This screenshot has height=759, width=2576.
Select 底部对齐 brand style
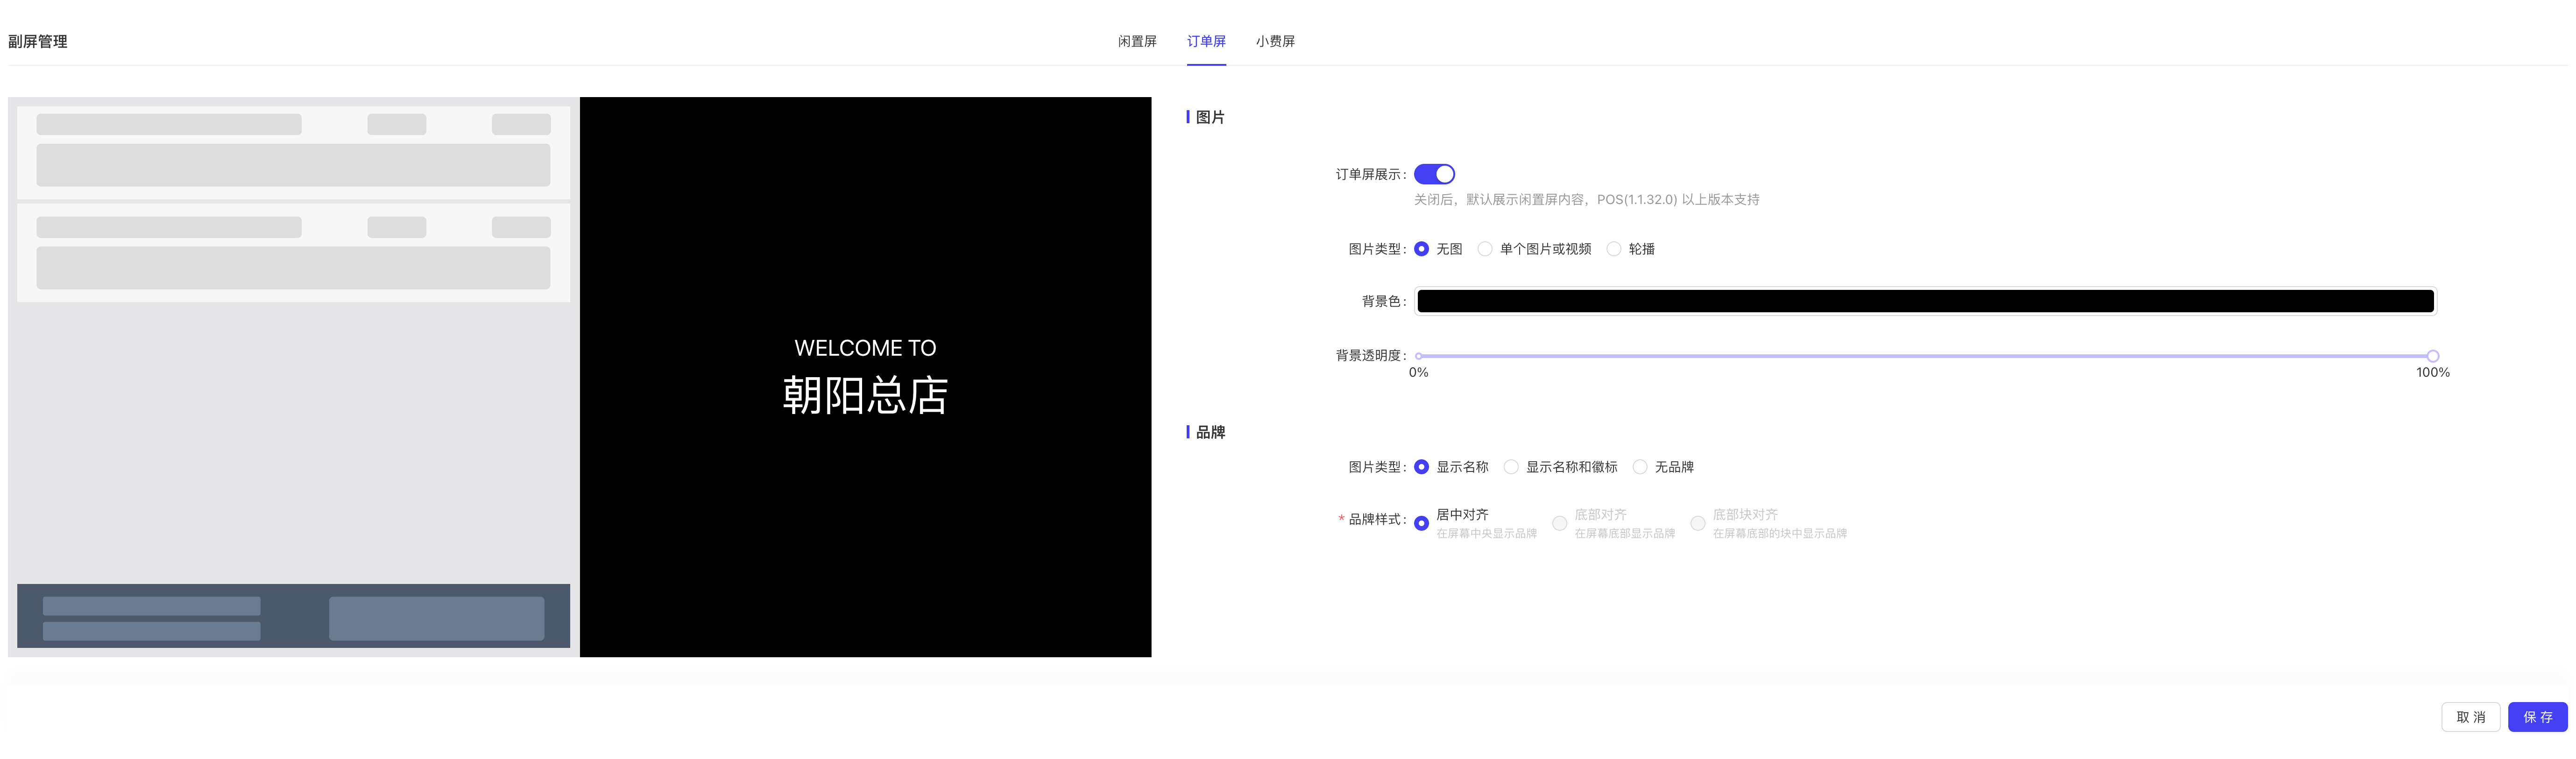click(1559, 523)
